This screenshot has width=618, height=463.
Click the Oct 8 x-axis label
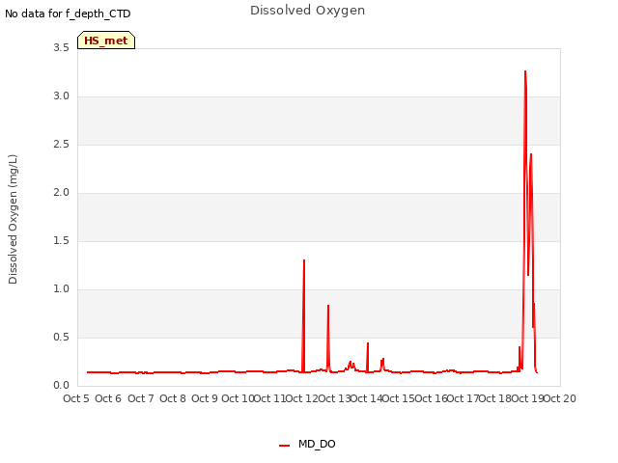point(173,398)
